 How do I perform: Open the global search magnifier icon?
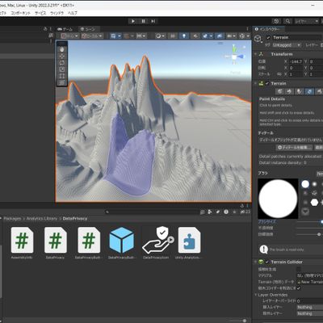coord(287,21)
